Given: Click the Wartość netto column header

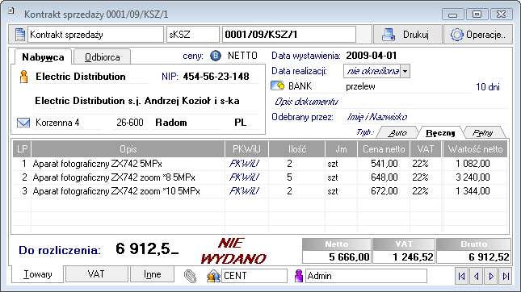Looking at the screenshot, I should 475,149.
